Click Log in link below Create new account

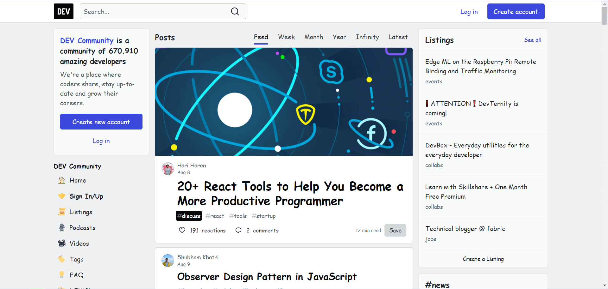pos(101,141)
